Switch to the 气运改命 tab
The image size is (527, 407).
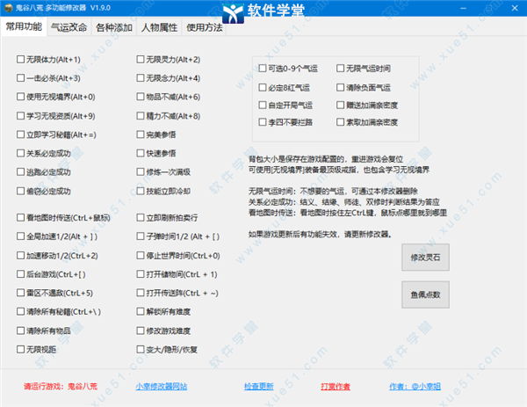pyautogui.click(x=69, y=27)
